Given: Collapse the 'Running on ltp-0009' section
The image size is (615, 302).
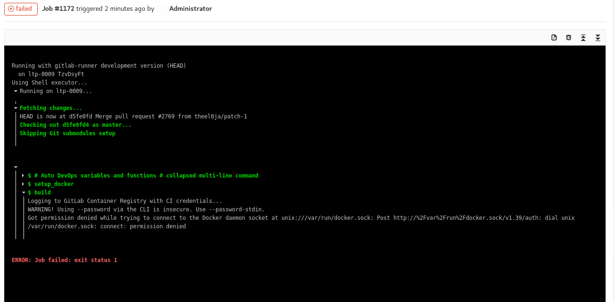Looking at the screenshot, I should coord(15,91).
